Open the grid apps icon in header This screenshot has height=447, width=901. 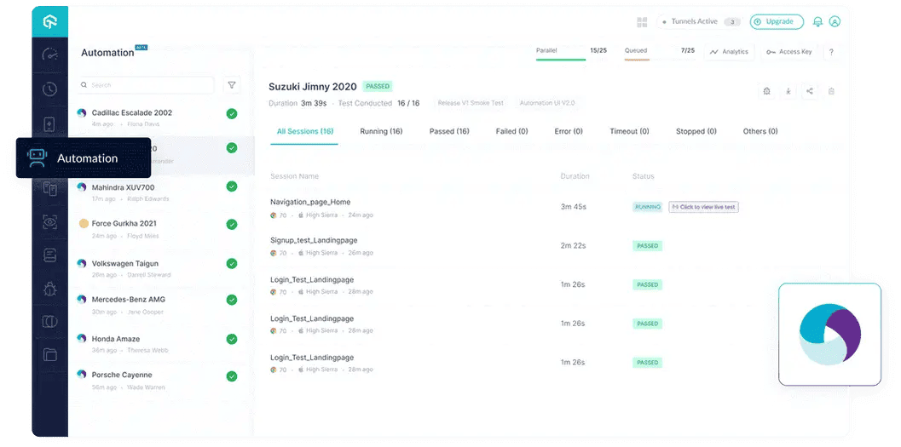pyautogui.click(x=642, y=22)
